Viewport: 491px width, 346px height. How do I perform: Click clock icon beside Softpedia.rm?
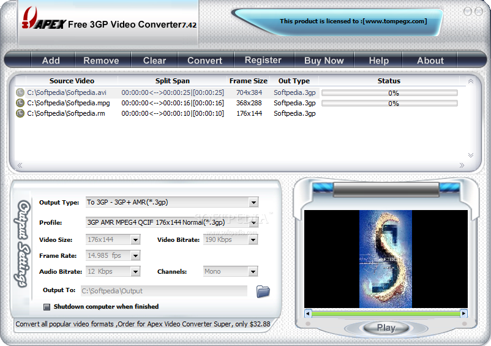pyautogui.click(x=20, y=113)
